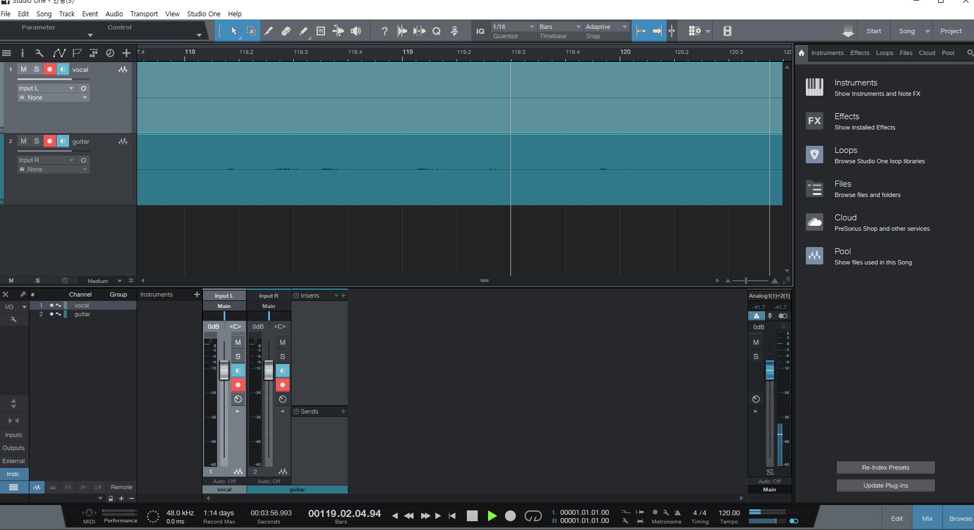Viewport: 974px width, 530px height.
Task: Toggle the metronome click
Action: coord(677,513)
